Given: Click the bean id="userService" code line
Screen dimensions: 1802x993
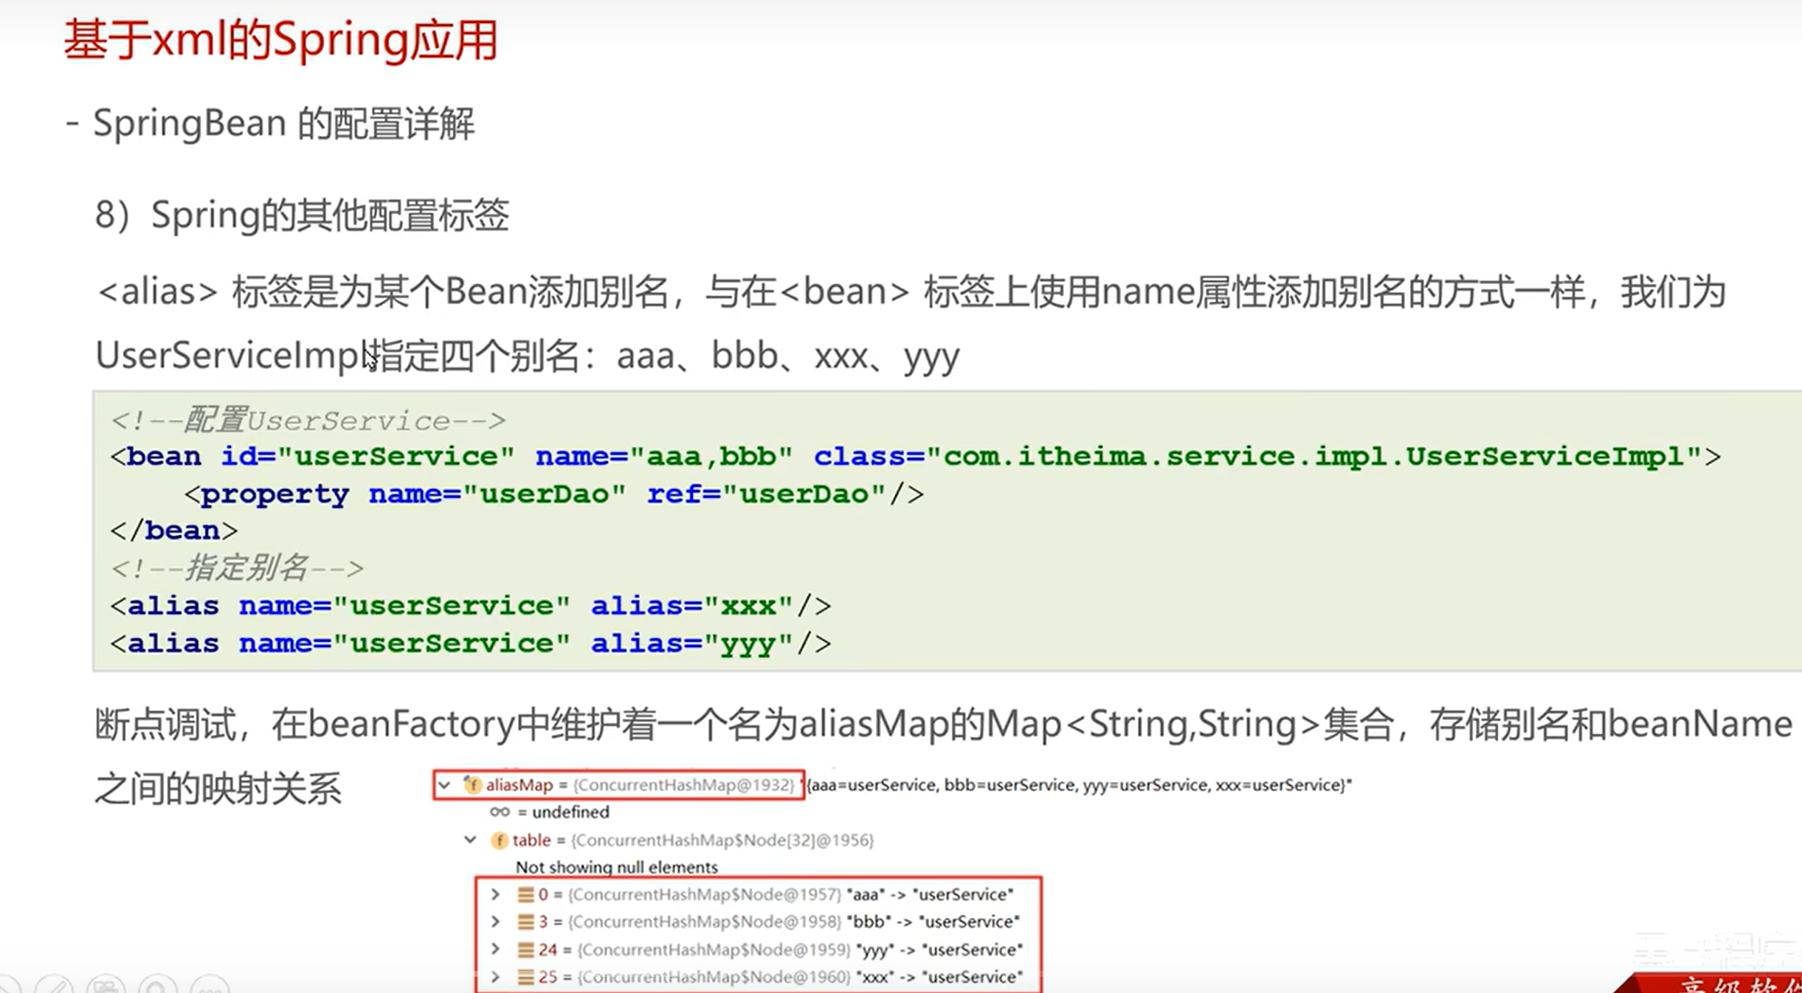Looking at the screenshot, I should (x=915, y=457).
